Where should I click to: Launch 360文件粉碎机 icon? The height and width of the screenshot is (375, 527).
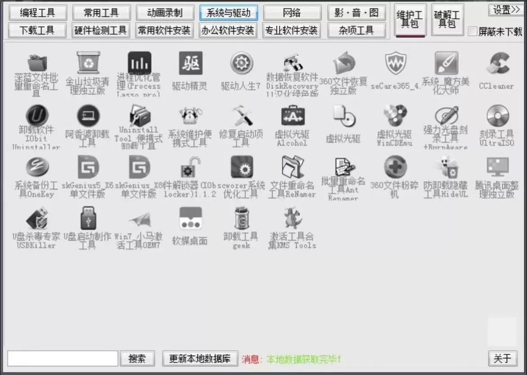pyautogui.click(x=395, y=168)
